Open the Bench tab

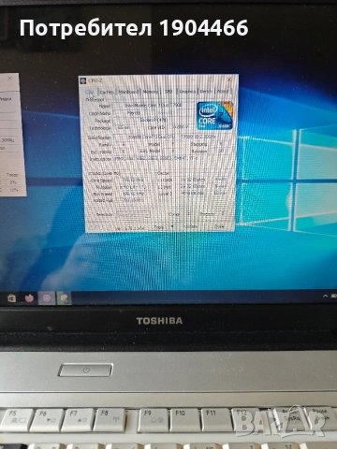pos(206,91)
